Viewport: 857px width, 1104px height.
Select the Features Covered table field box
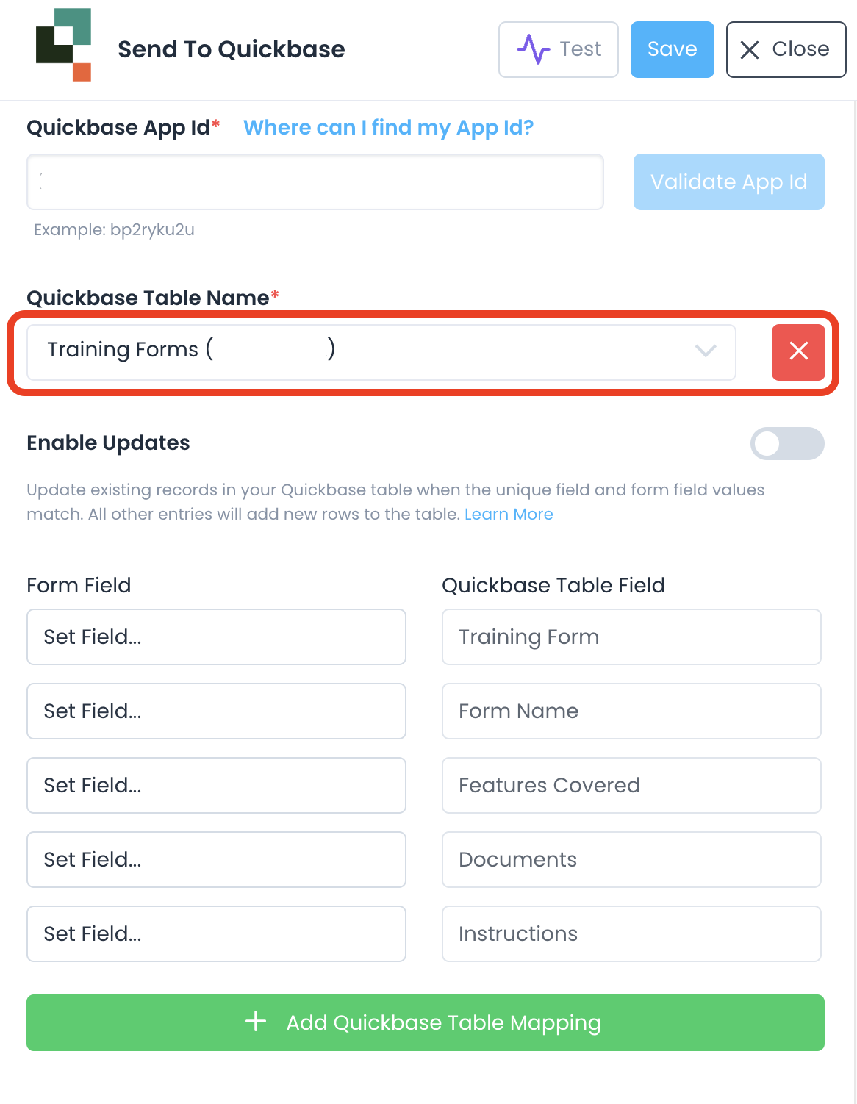[631, 785]
